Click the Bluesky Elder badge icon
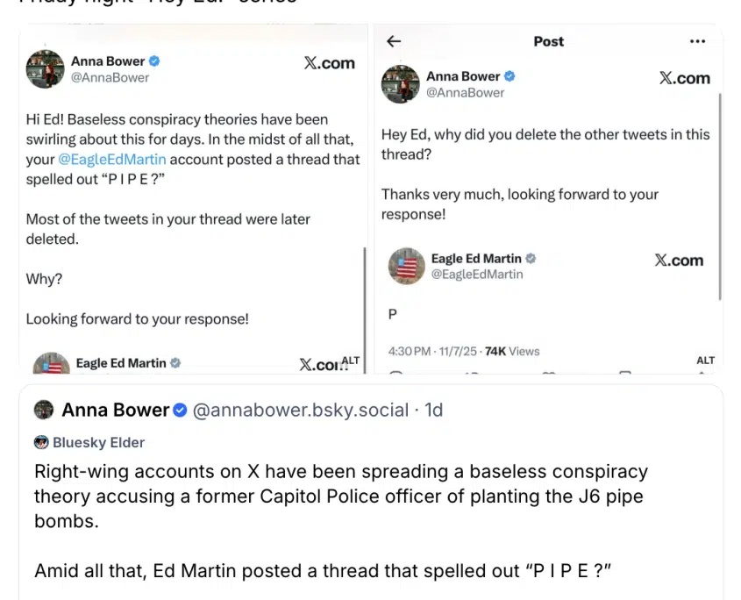The height and width of the screenshot is (600, 741). point(41,442)
